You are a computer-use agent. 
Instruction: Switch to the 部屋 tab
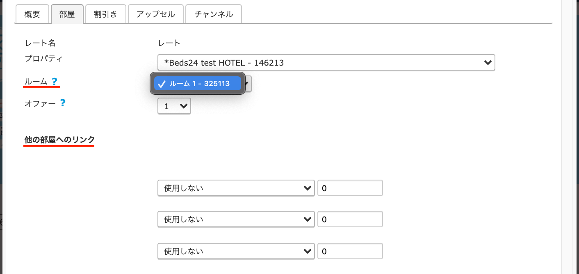67,14
